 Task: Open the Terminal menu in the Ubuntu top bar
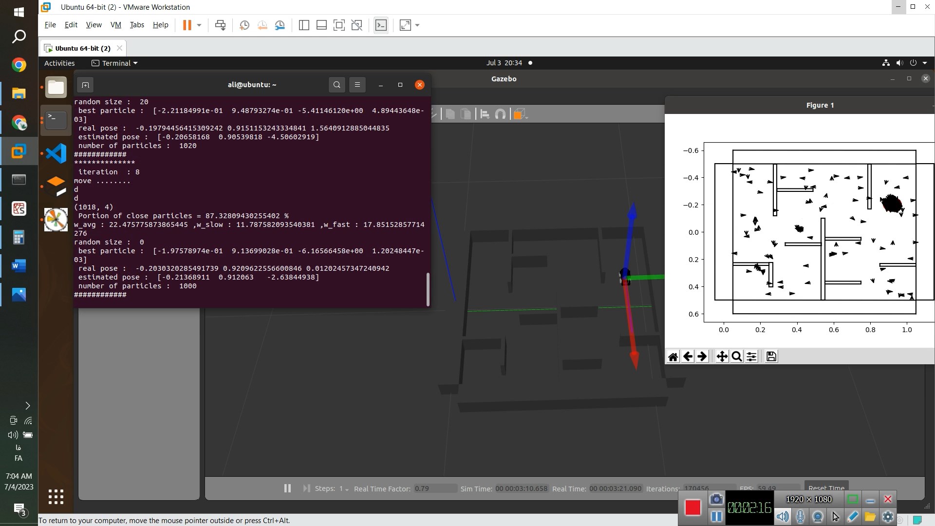point(113,63)
